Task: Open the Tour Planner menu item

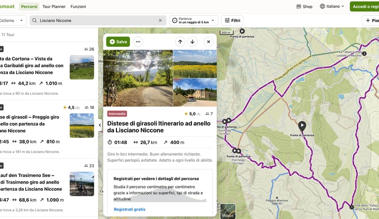Action: [54, 6]
